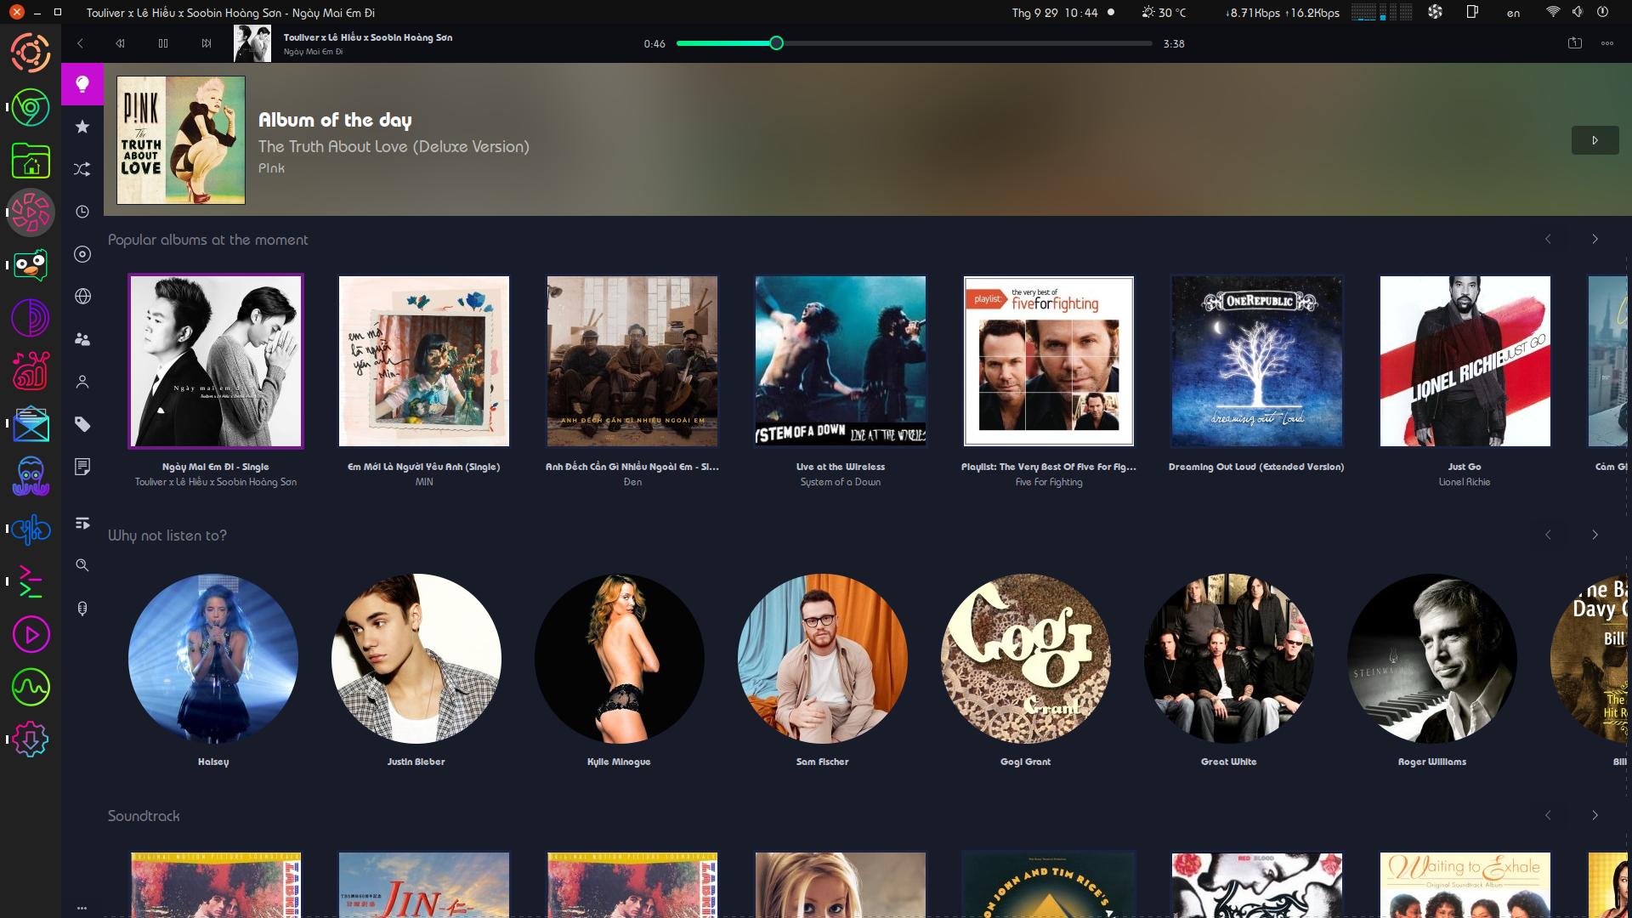The width and height of the screenshot is (1632, 918).
Task: Select the Gogi Grant artist picture
Action: [x=1026, y=659]
